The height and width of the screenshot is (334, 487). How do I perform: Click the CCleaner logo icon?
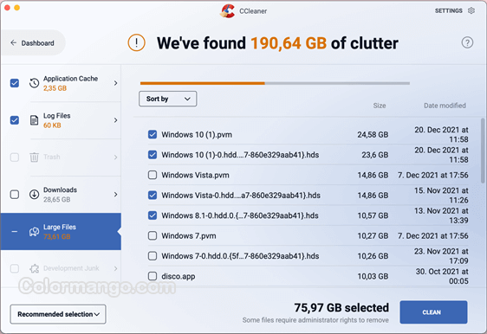click(227, 11)
